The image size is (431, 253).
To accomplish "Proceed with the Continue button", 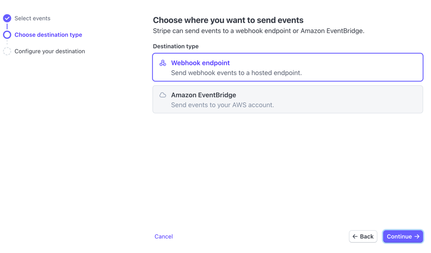I will pyautogui.click(x=403, y=237).
